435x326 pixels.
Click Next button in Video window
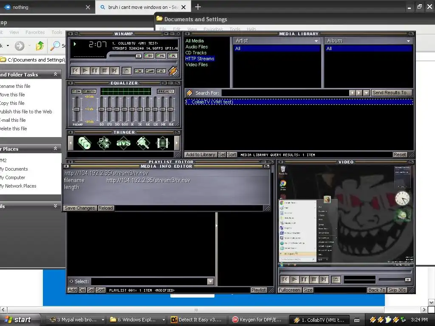pos(324,280)
